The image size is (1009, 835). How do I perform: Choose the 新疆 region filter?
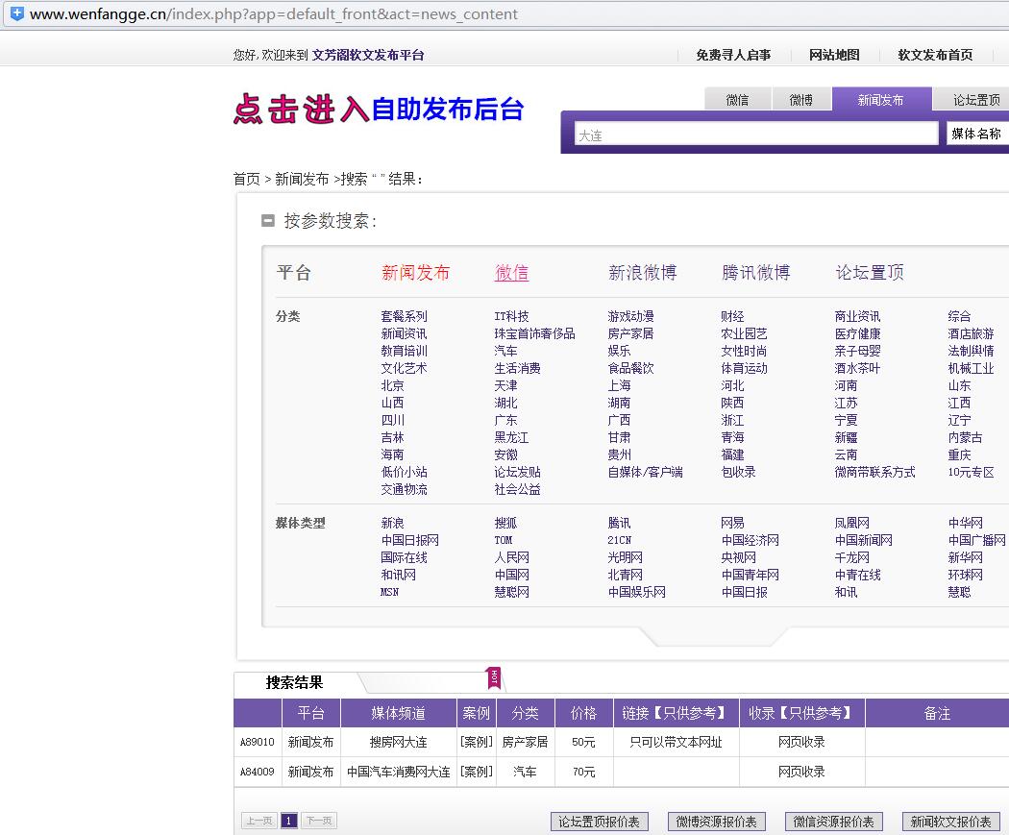[x=847, y=437]
